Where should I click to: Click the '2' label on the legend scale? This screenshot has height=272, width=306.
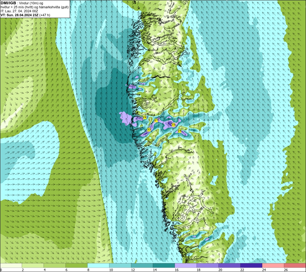tap(23, 270)
